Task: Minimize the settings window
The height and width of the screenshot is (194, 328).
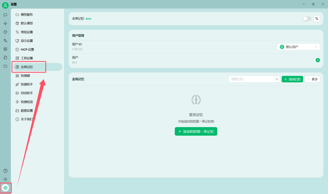Action: pos(303,4)
